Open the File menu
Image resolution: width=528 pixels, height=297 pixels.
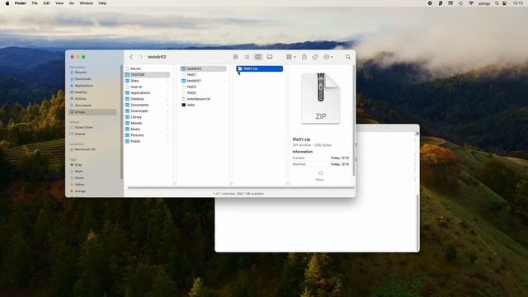coord(35,3)
